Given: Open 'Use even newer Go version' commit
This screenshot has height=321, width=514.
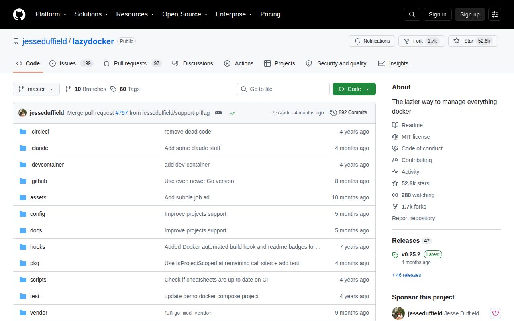Looking at the screenshot, I should point(199,181).
